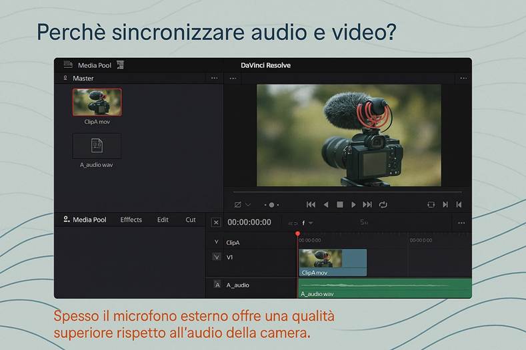
Task: Click the jog dot control below viewer
Action: 271,205
